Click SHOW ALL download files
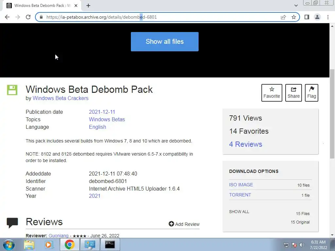 coord(239,212)
